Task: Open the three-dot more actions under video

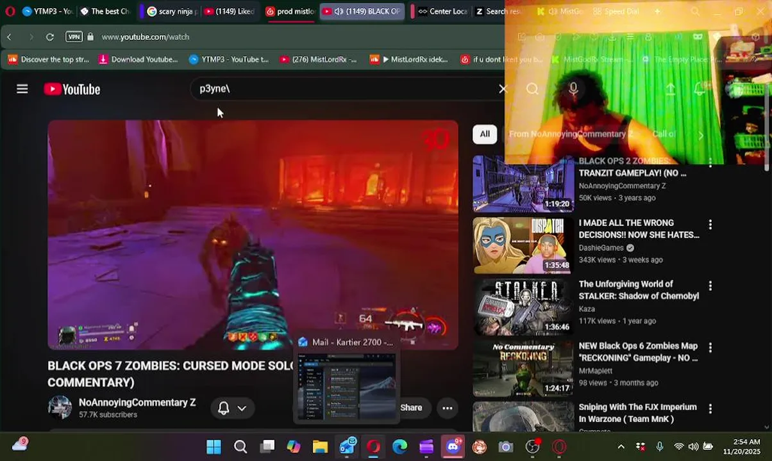Action: coord(448,408)
